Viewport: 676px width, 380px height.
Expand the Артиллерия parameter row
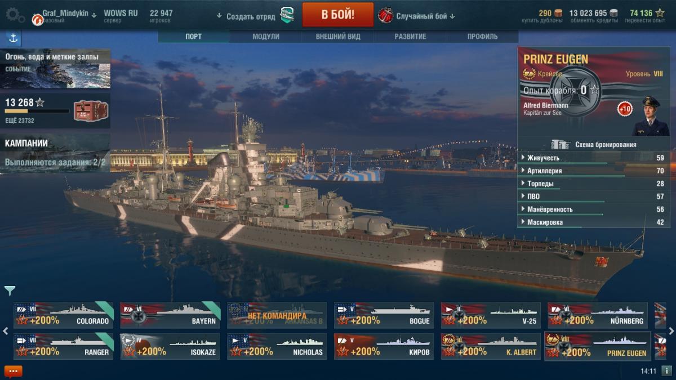[x=593, y=171]
